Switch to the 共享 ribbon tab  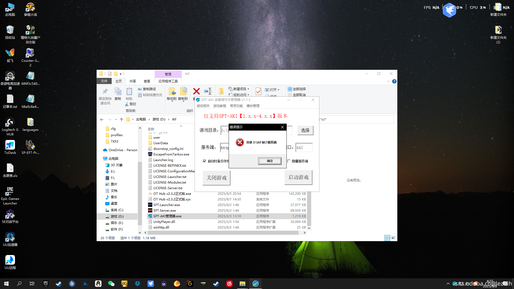coord(133,81)
